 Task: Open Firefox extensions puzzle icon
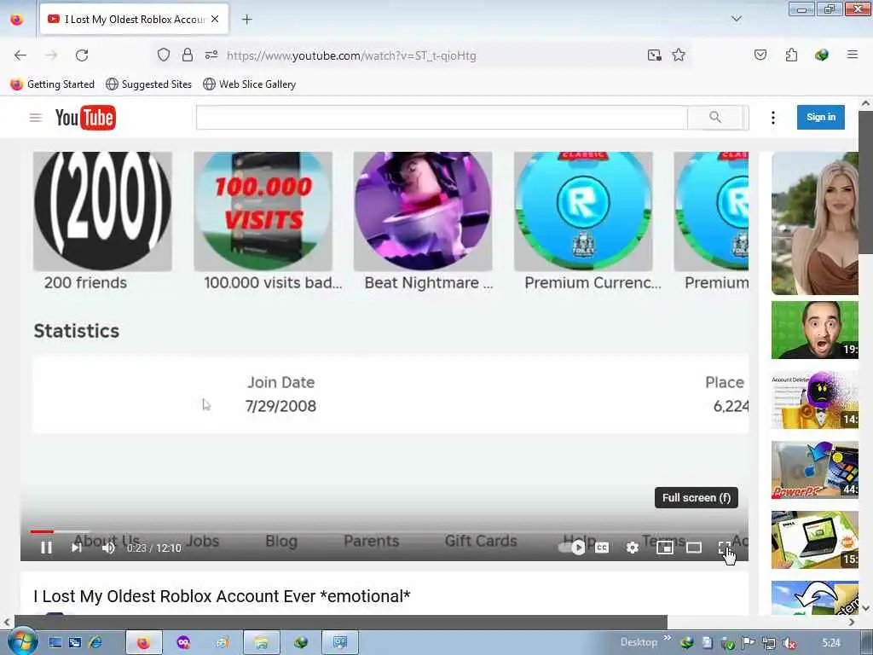point(791,55)
